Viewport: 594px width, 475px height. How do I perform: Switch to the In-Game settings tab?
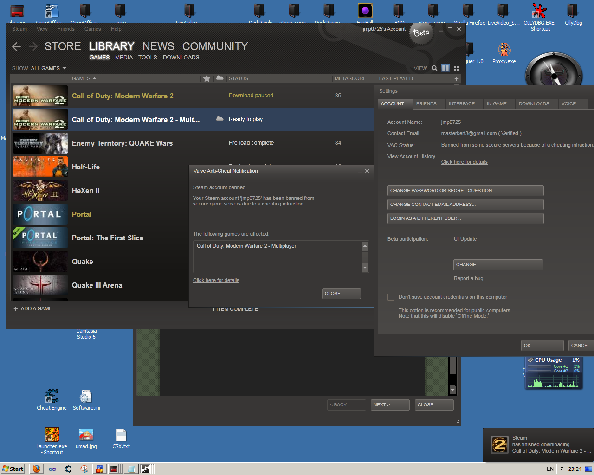497,104
